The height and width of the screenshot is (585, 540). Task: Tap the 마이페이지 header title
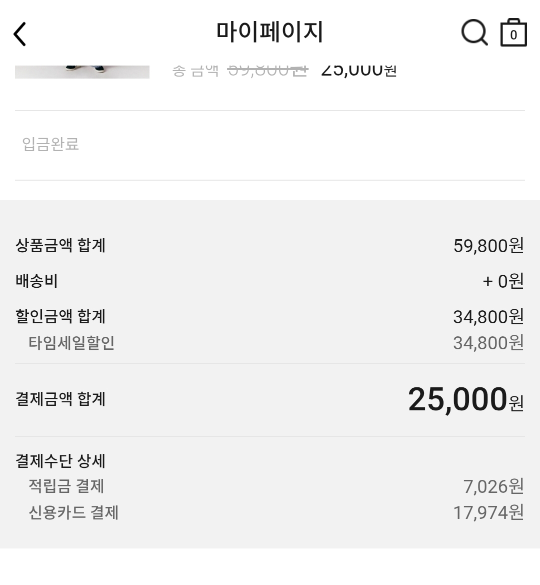[269, 32]
